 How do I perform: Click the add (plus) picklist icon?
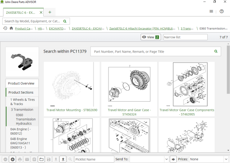[13, 159]
